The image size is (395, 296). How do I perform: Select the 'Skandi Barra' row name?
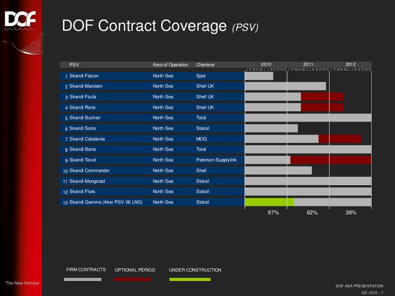(x=82, y=149)
